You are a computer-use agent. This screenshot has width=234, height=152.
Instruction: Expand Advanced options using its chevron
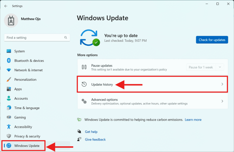[x=222, y=101]
